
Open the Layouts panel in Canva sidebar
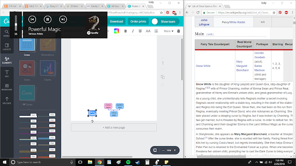(x=7, y=47)
